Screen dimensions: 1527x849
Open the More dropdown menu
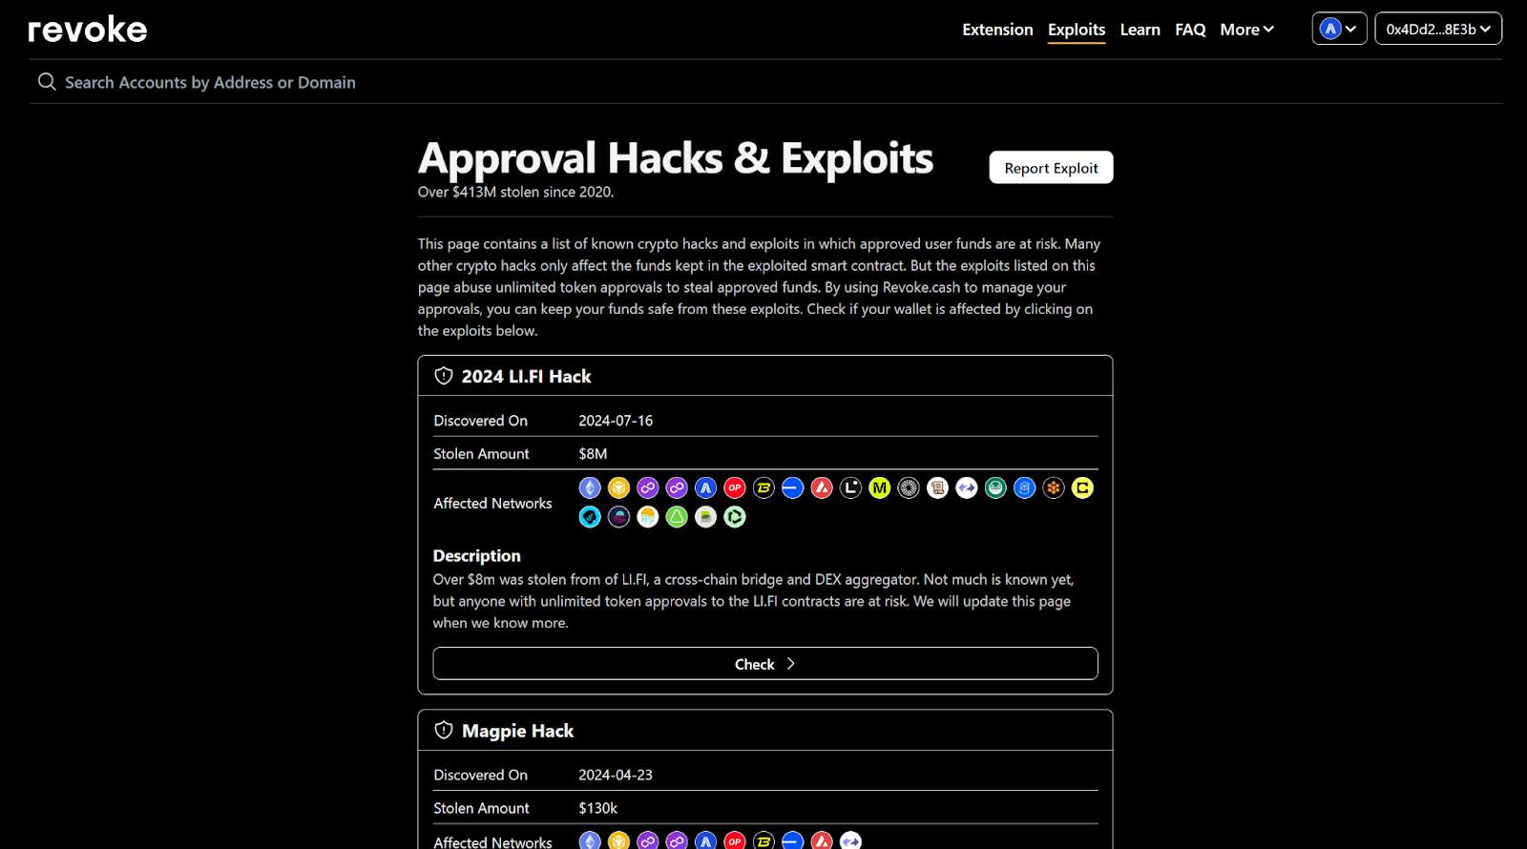point(1246,30)
